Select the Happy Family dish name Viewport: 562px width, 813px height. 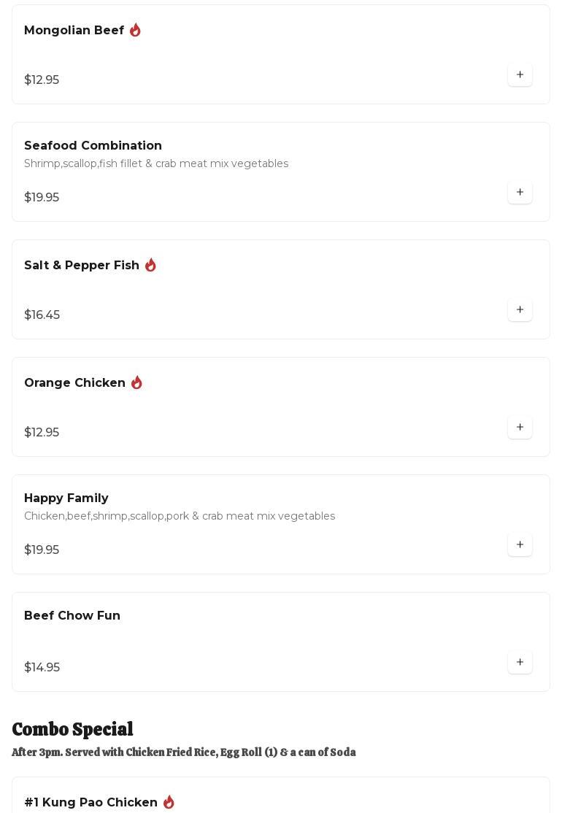(x=66, y=498)
